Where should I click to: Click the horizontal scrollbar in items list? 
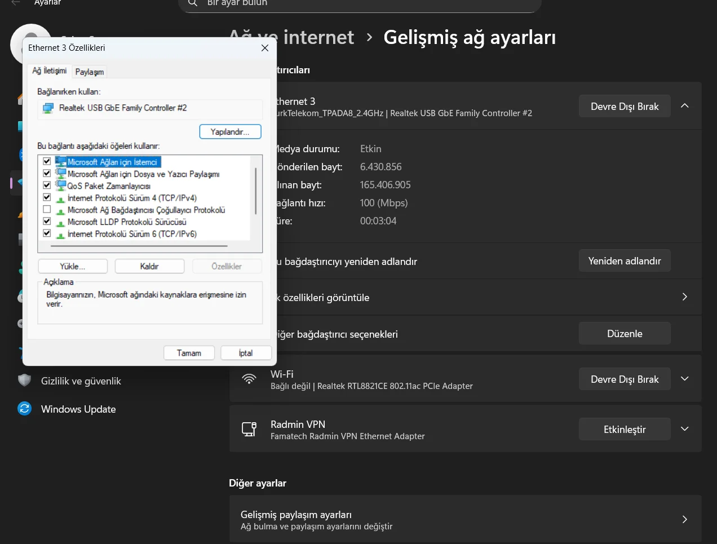coord(139,246)
